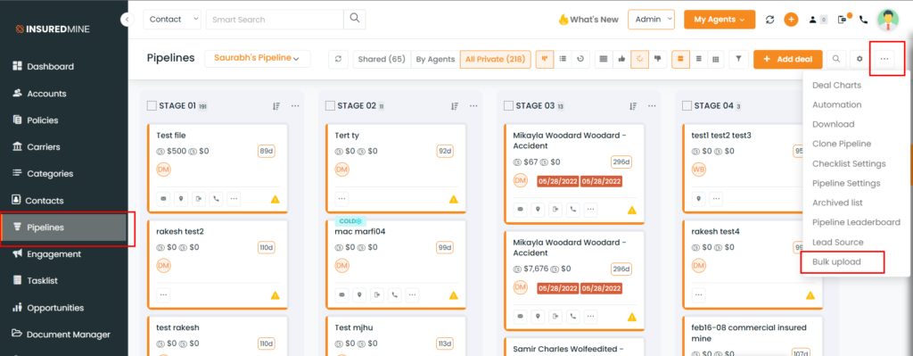Select Bulk upload from the menu
This screenshot has height=356, width=913.
click(836, 261)
